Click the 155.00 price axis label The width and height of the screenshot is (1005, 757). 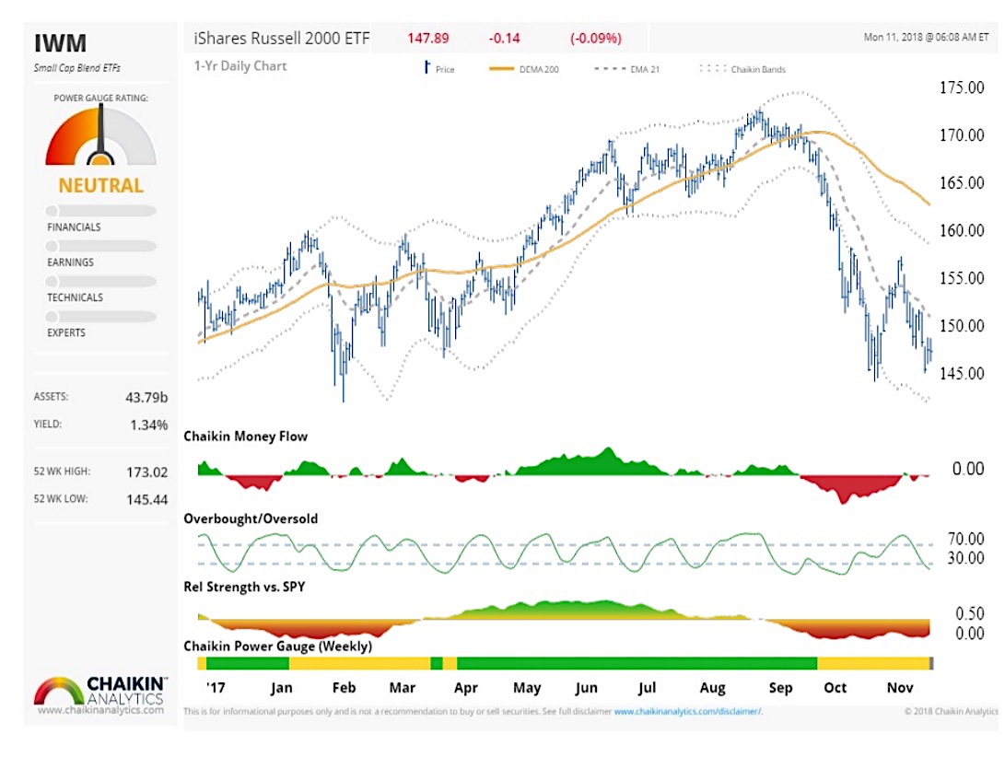[x=962, y=278]
